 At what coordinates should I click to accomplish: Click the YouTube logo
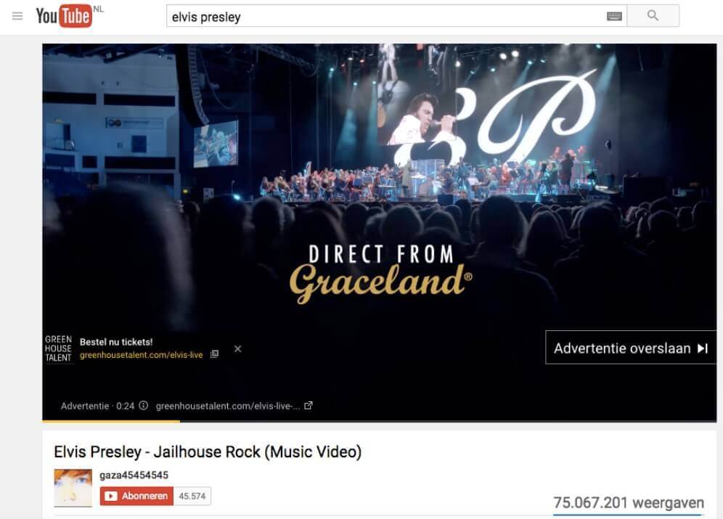pyautogui.click(x=65, y=16)
